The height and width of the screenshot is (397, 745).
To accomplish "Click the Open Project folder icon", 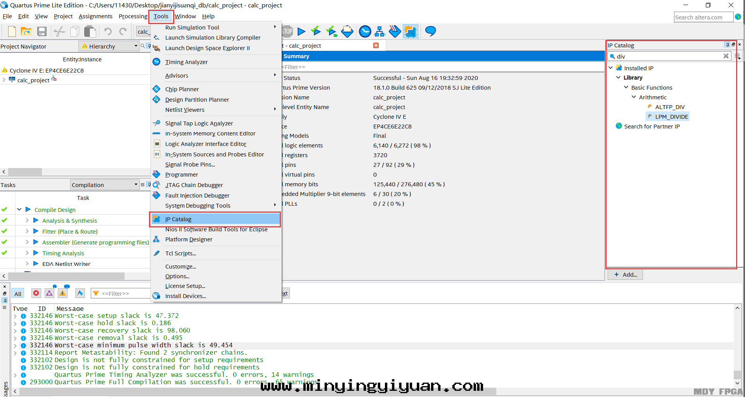I will [26, 31].
